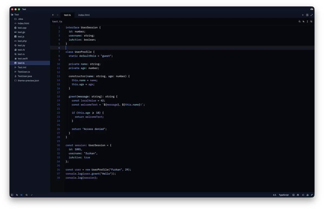Open test.rs file
Screen dimensions: 324x210
coord(30,54)
